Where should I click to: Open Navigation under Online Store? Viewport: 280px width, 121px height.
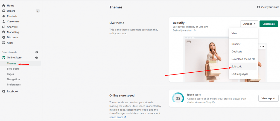13,79
